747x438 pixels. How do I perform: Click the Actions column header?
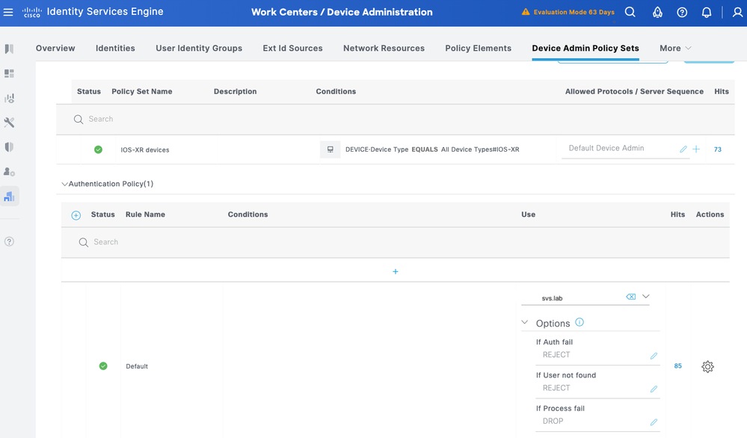pyautogui.click(x=710, y=215)
